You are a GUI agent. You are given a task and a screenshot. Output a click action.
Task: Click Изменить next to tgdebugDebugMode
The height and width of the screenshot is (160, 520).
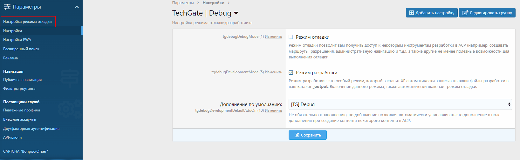click(x=273, y=37)
